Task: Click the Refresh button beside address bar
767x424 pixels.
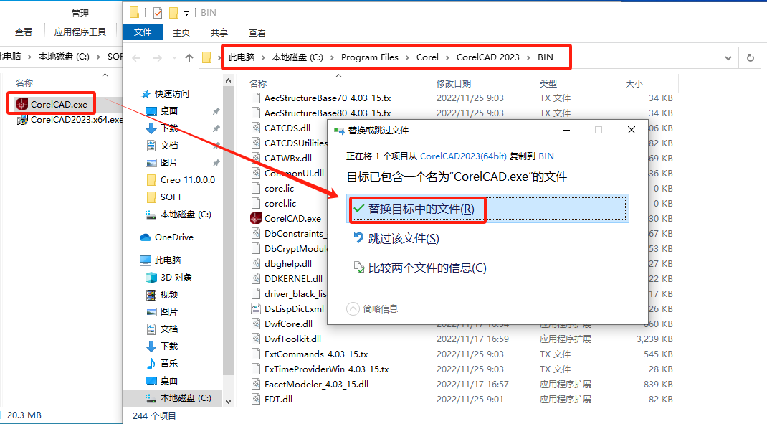Action: pyautogui.click(x=751, y=58)
